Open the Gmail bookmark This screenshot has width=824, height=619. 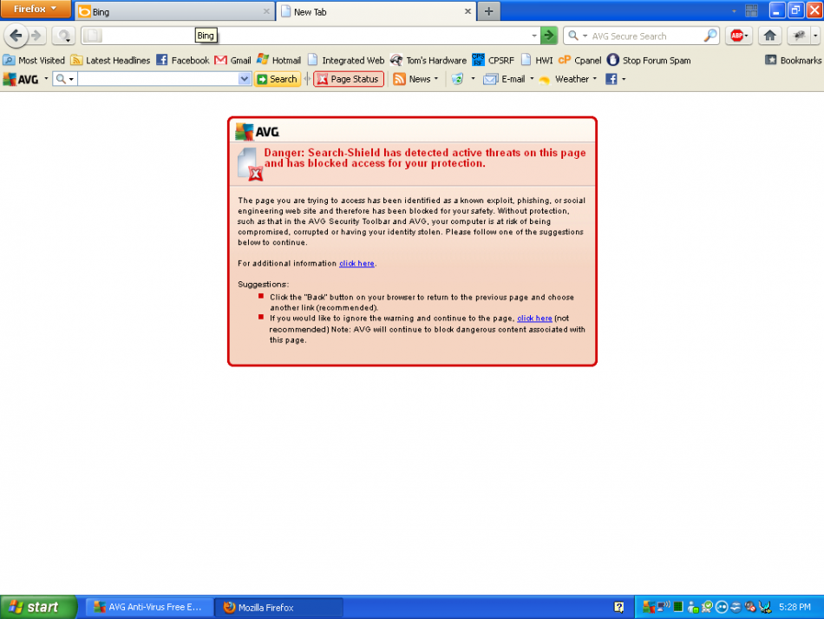[x=232, y=61]
